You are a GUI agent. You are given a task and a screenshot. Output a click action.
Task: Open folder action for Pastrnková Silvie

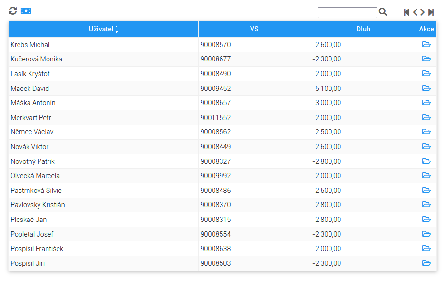coord(426,190)
